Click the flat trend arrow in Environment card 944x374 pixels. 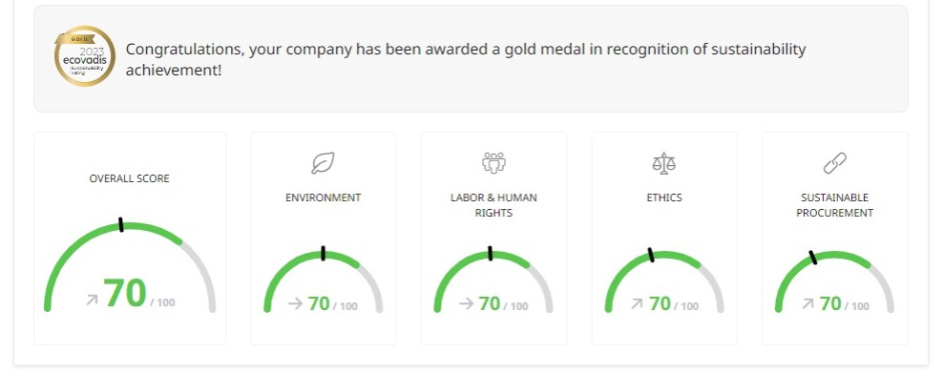[295, 303]
